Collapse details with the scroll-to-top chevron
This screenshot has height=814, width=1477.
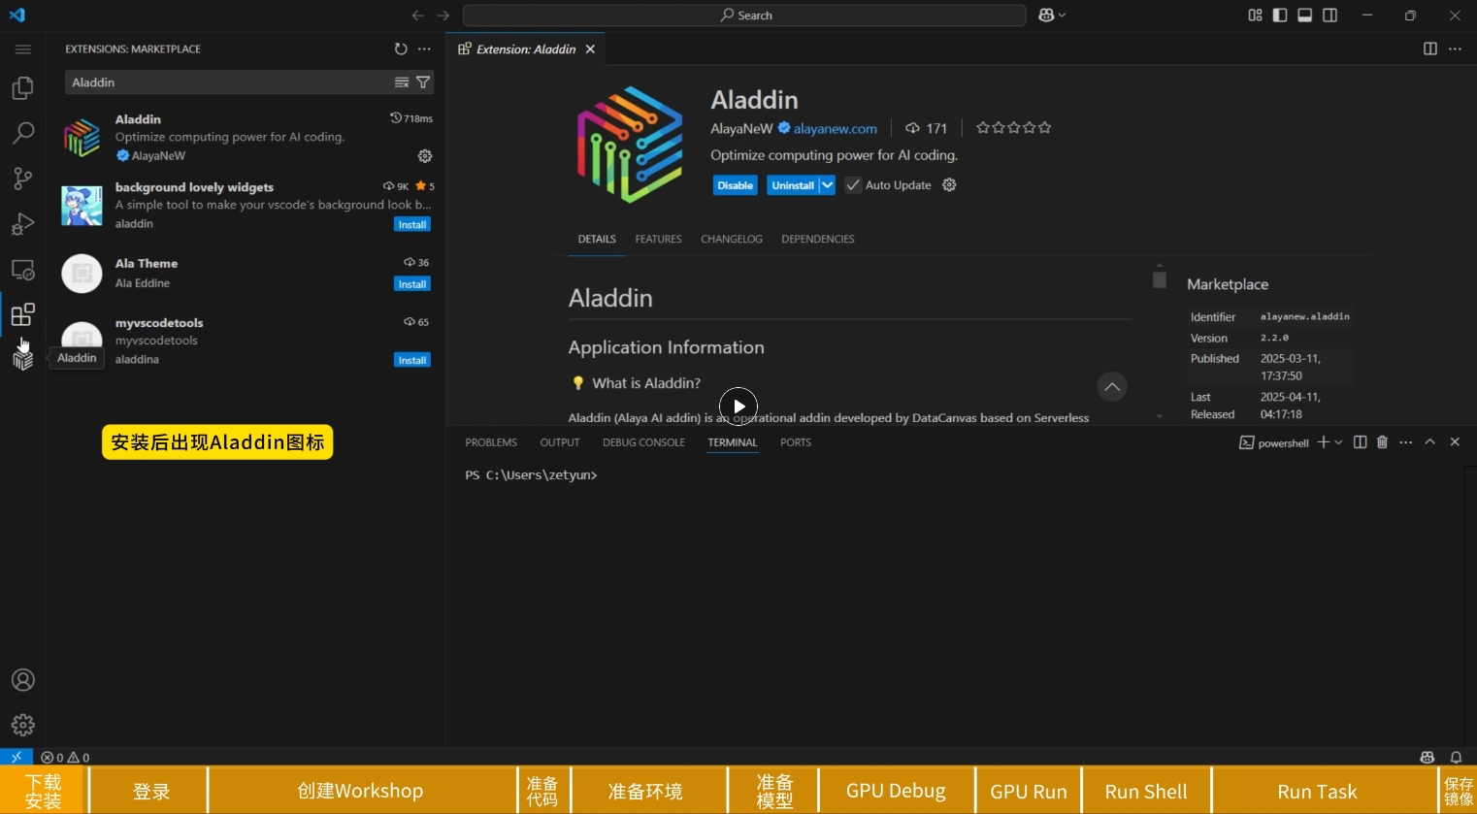point(1112,386)
